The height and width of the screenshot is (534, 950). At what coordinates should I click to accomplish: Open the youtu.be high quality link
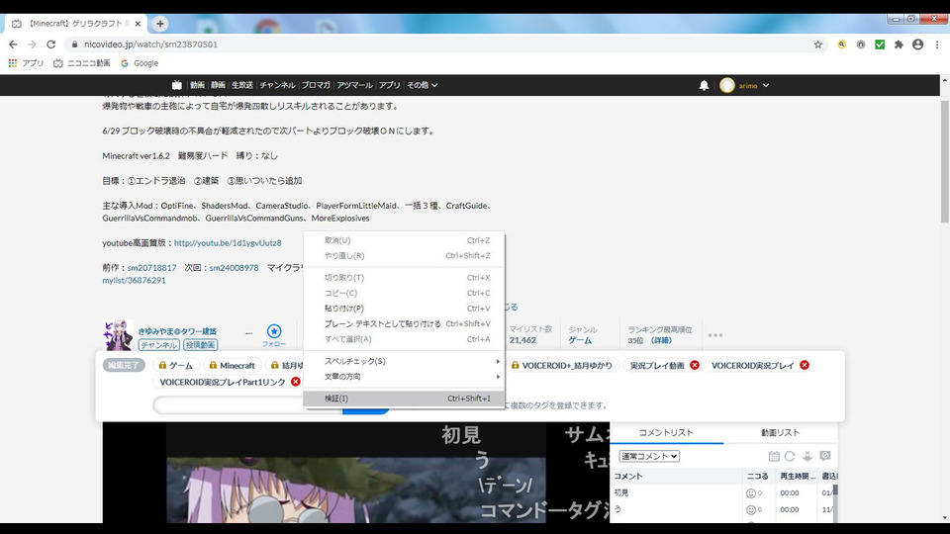point(228,242)
